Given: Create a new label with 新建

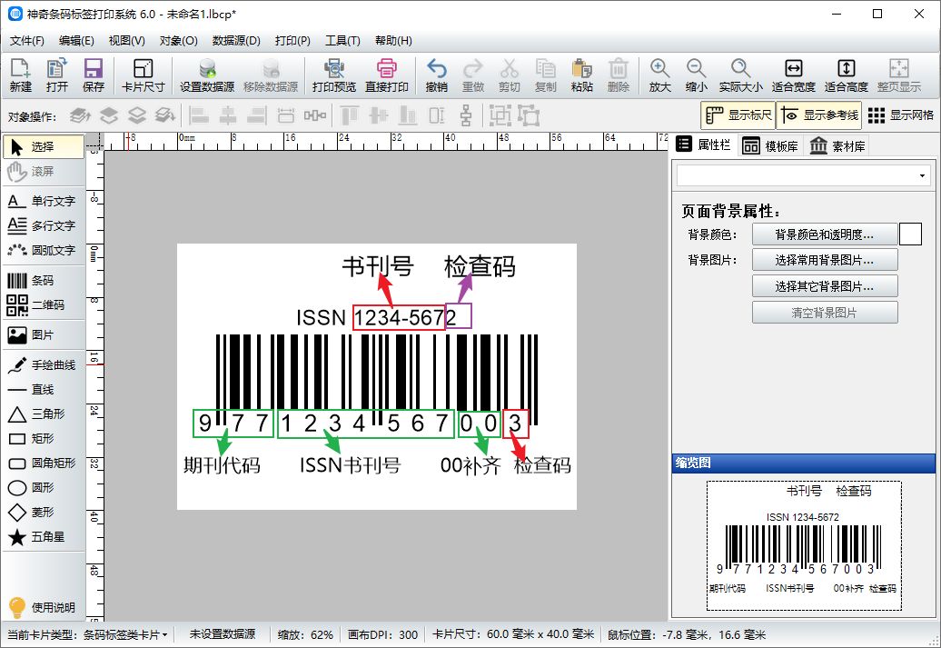Looking at the screenshot, I should 20,75.
